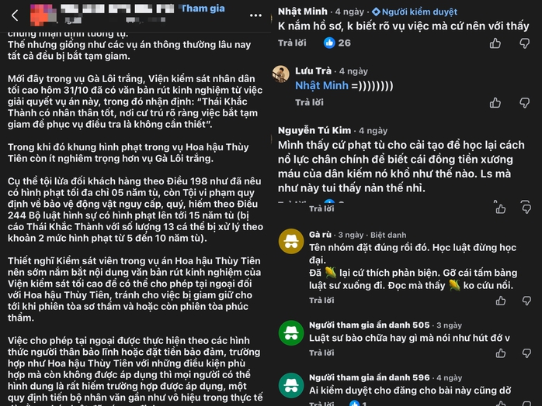The height and width of the screenshot is (406, 542).
Task: Click Gà rù's yellow anonymous avatar
Action: [x=291, y=239]
